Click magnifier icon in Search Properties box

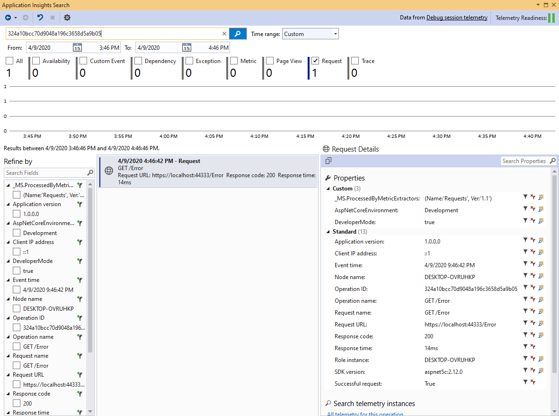pos(552,161)
